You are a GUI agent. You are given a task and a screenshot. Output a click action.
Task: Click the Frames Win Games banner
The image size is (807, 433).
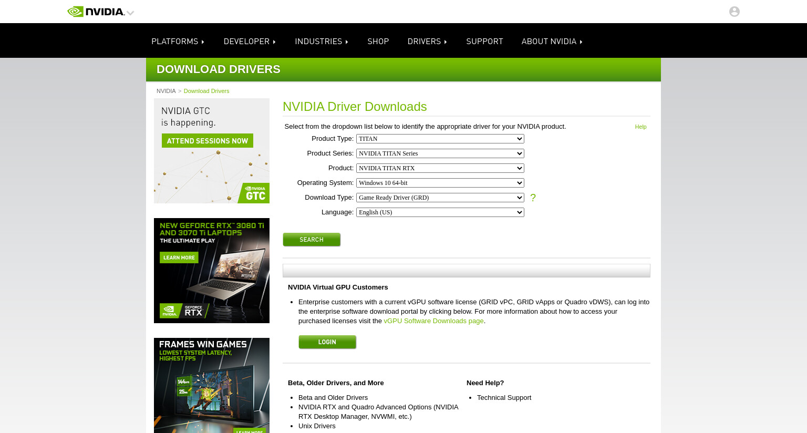pyautogui.click(x=212, y=385)
